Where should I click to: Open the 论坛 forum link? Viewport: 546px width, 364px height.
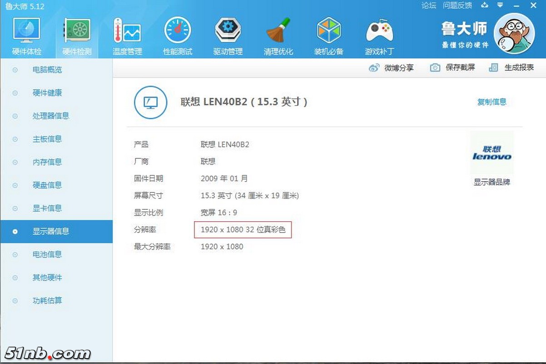(x=429, y=5)
